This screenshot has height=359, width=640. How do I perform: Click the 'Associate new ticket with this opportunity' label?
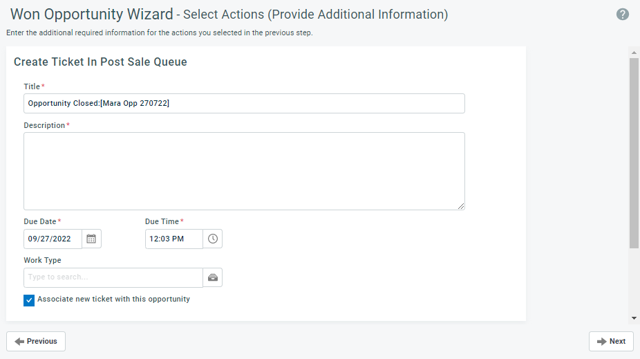[113, 299]
